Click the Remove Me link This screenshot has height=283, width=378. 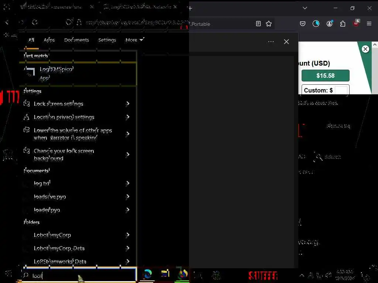(339, 126)
